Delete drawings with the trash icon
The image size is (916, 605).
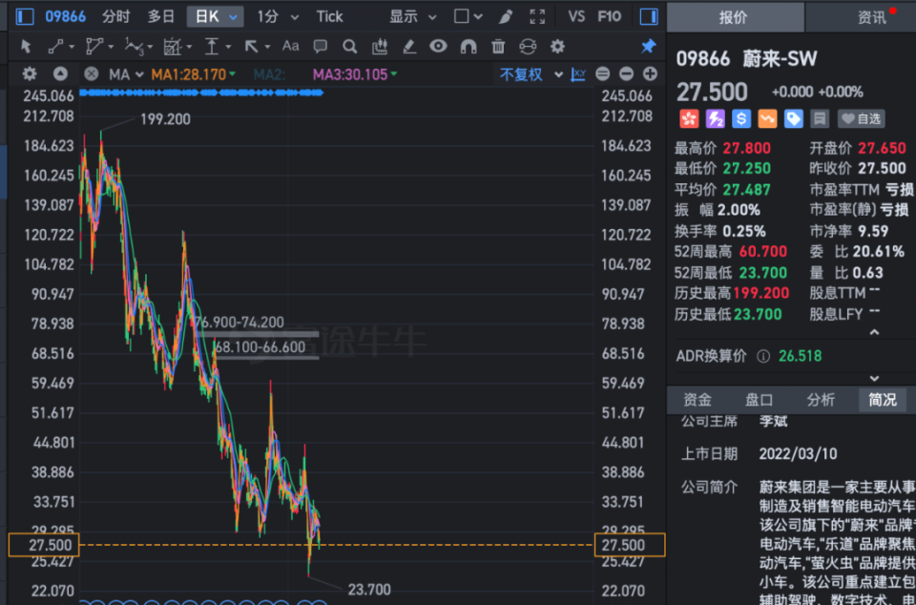click(498, 46)
